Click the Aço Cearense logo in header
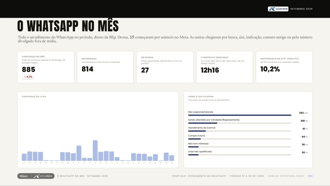Screen dimensions: 330x186 pyautogui.click(x=278, y=9)
